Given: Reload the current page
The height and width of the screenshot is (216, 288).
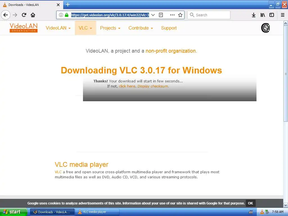Looking at the screenshot, I should (24, 15).
